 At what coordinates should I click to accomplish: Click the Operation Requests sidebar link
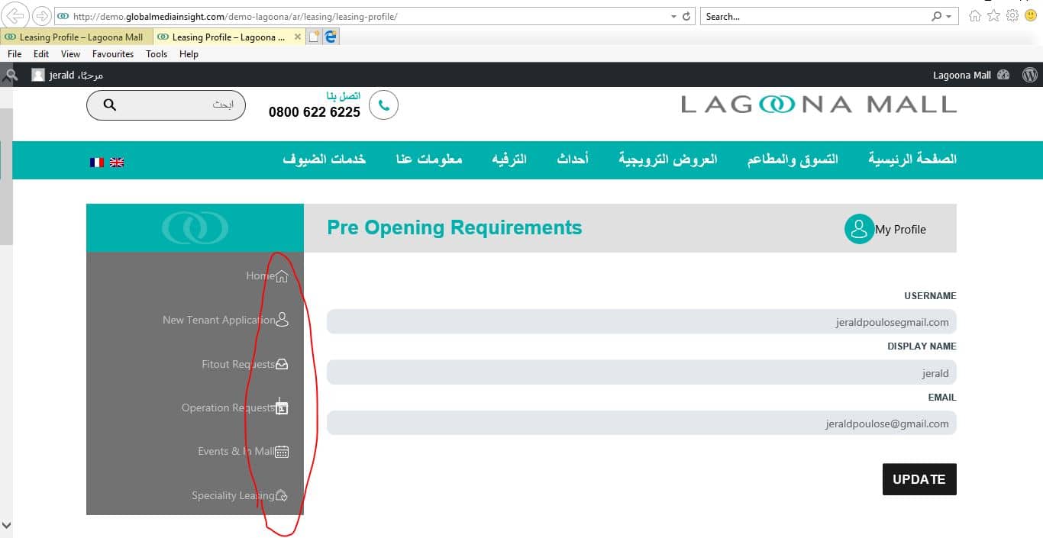[x=228, y=408]
